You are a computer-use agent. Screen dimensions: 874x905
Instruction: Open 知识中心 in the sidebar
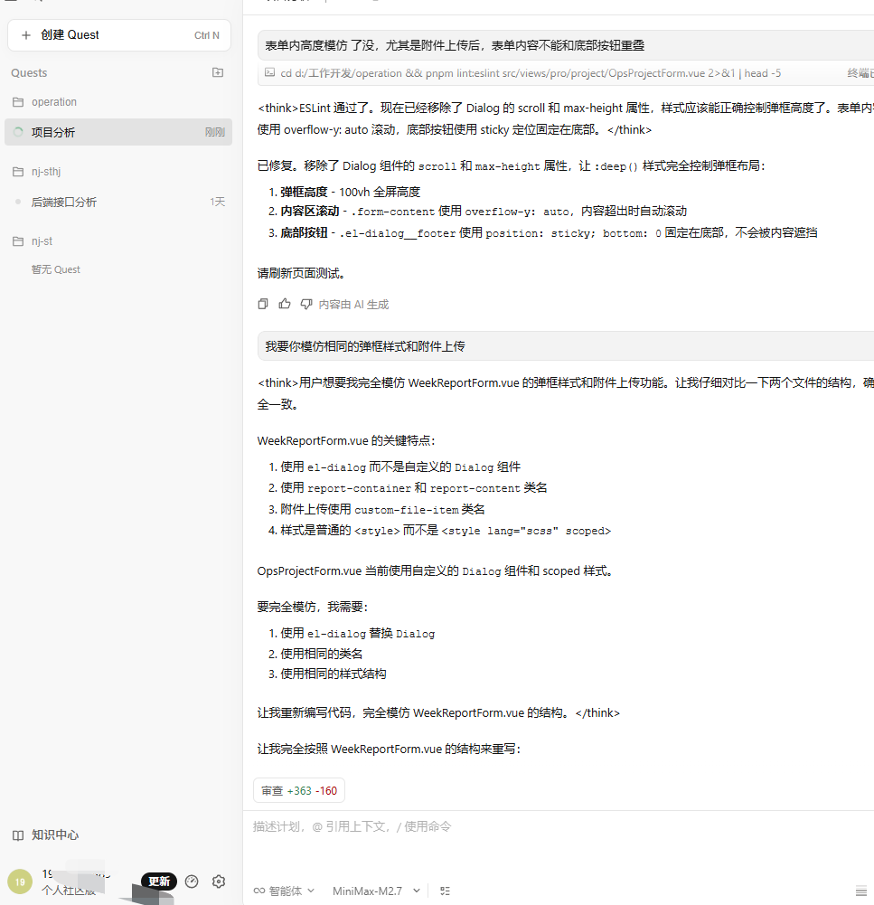click(46, 835)
